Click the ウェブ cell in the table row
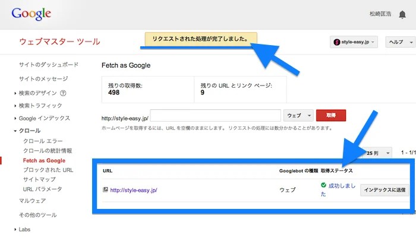416x238 pixels. (287, 190)
